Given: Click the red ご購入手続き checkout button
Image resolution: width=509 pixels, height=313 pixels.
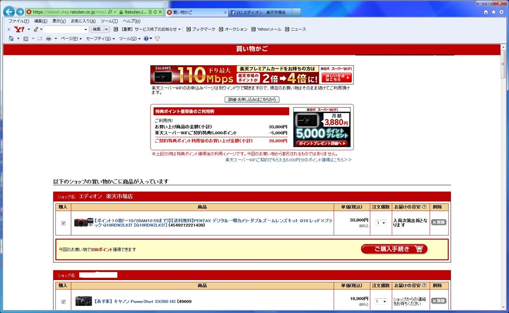Looking at the screenshot, I should click(x=394, y=249).
